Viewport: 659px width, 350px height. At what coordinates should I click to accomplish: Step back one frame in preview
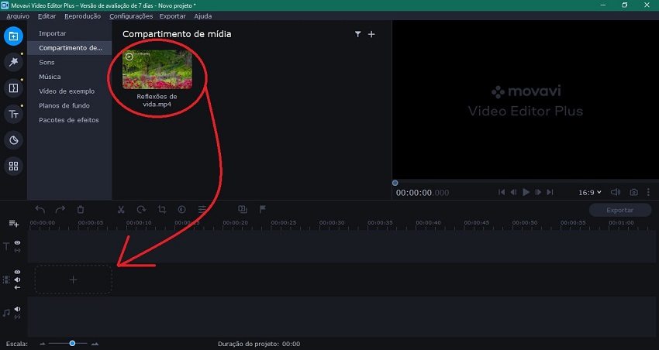tap(513, 192)
